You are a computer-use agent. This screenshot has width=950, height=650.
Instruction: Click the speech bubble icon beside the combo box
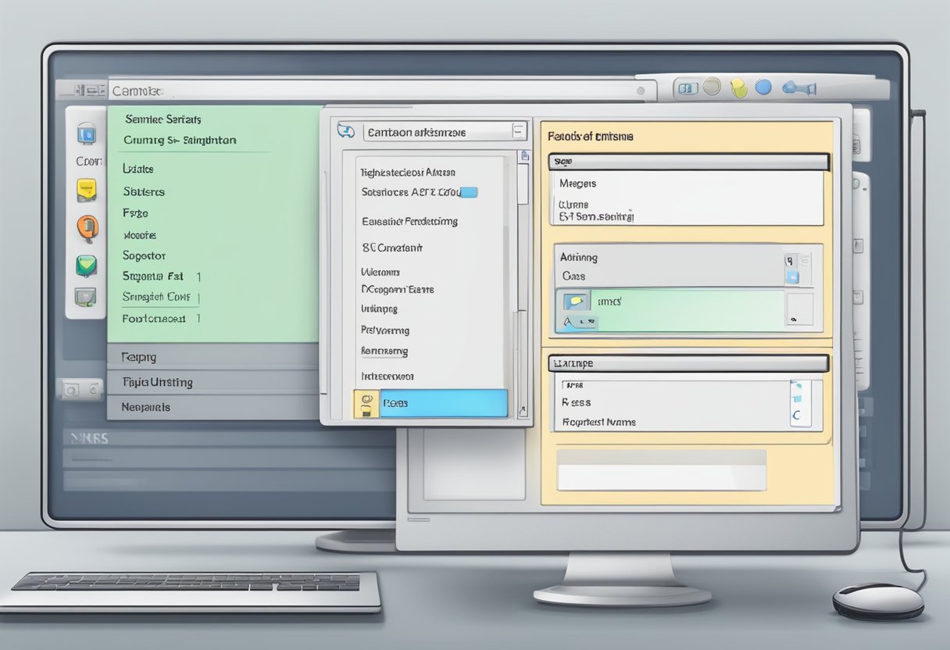[346, 130]
